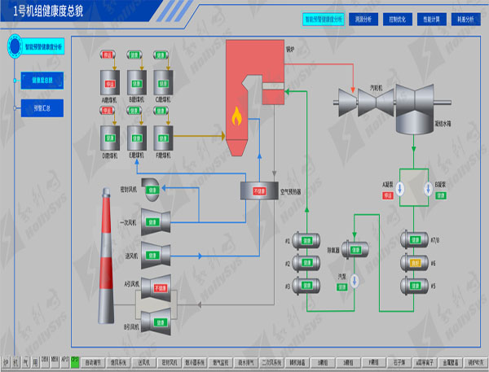489x372 pixels.
Task: Open the steam turbine (汽轮机) graphic
Action: click(x=392, y=101)
